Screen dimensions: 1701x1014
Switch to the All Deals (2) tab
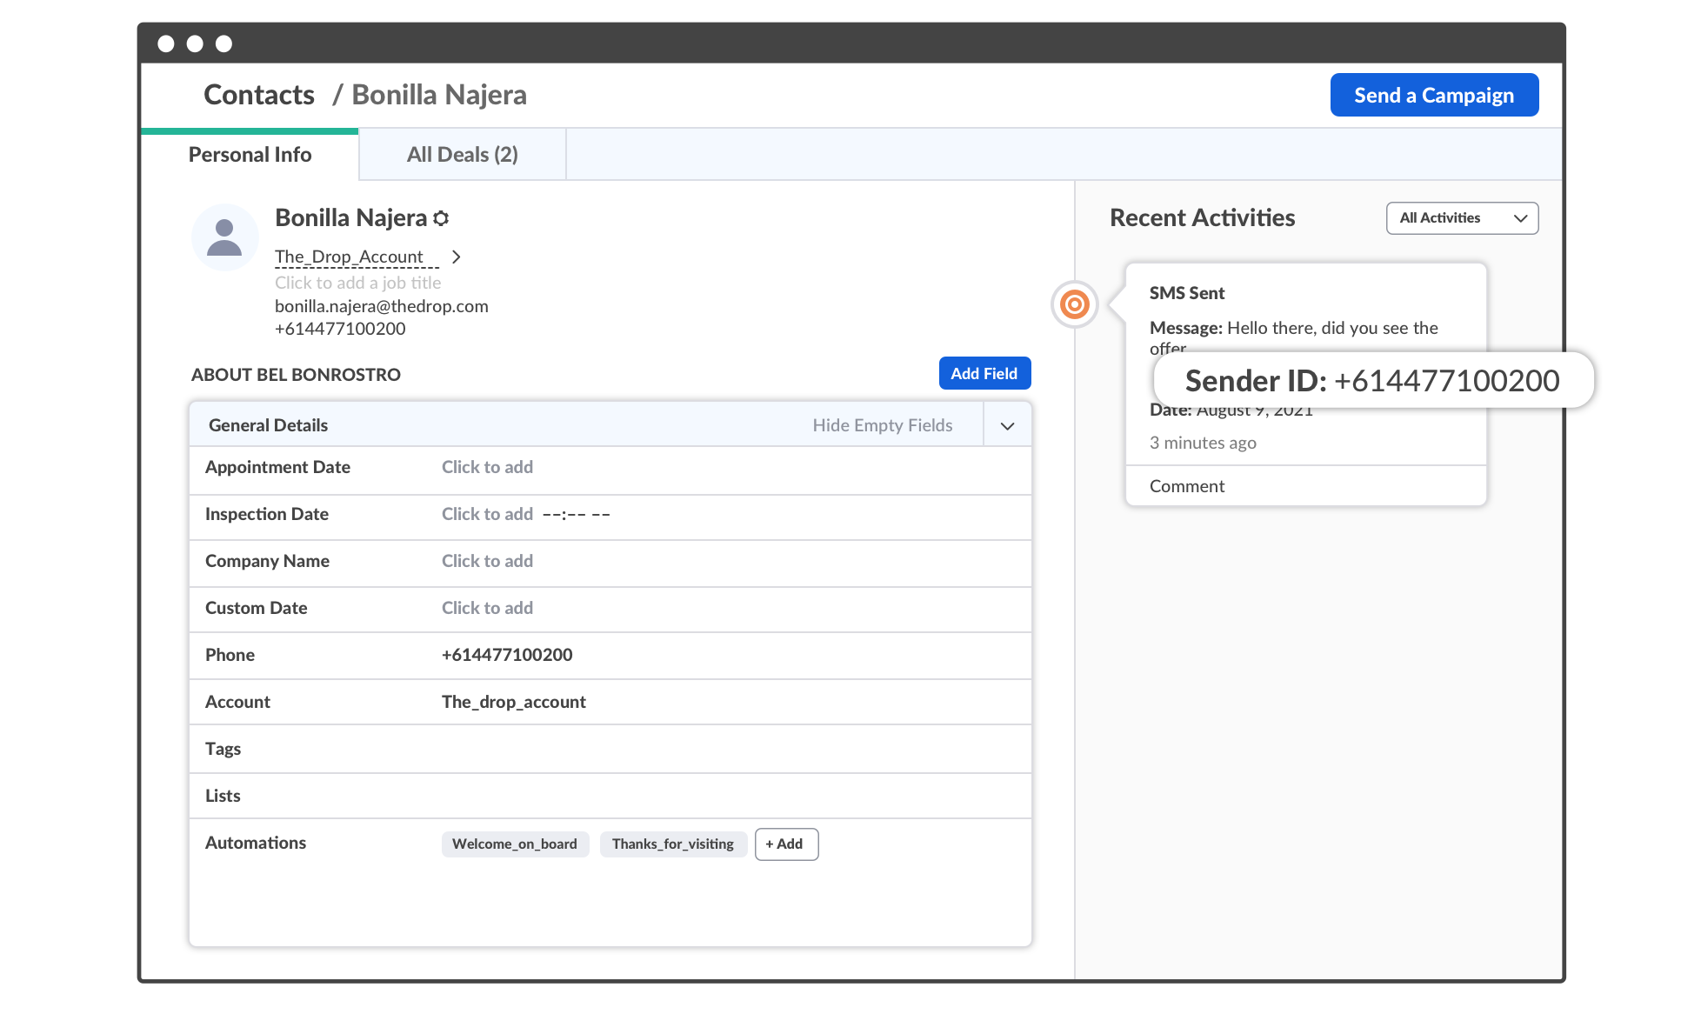coord(462,155)
